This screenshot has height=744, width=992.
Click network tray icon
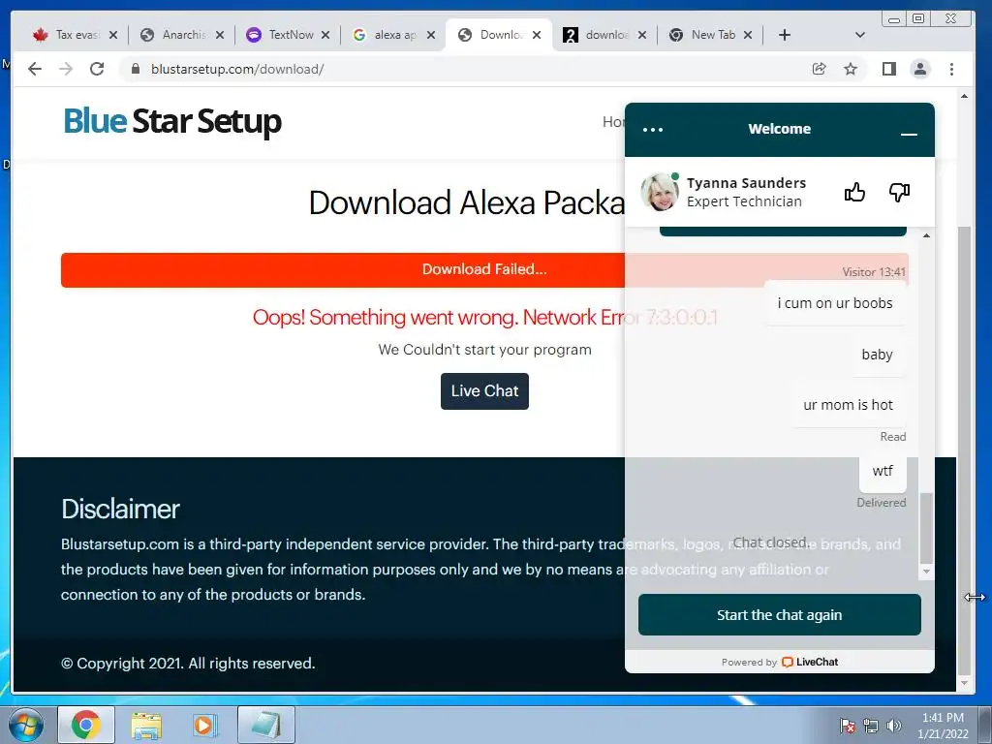coord(871,726)
